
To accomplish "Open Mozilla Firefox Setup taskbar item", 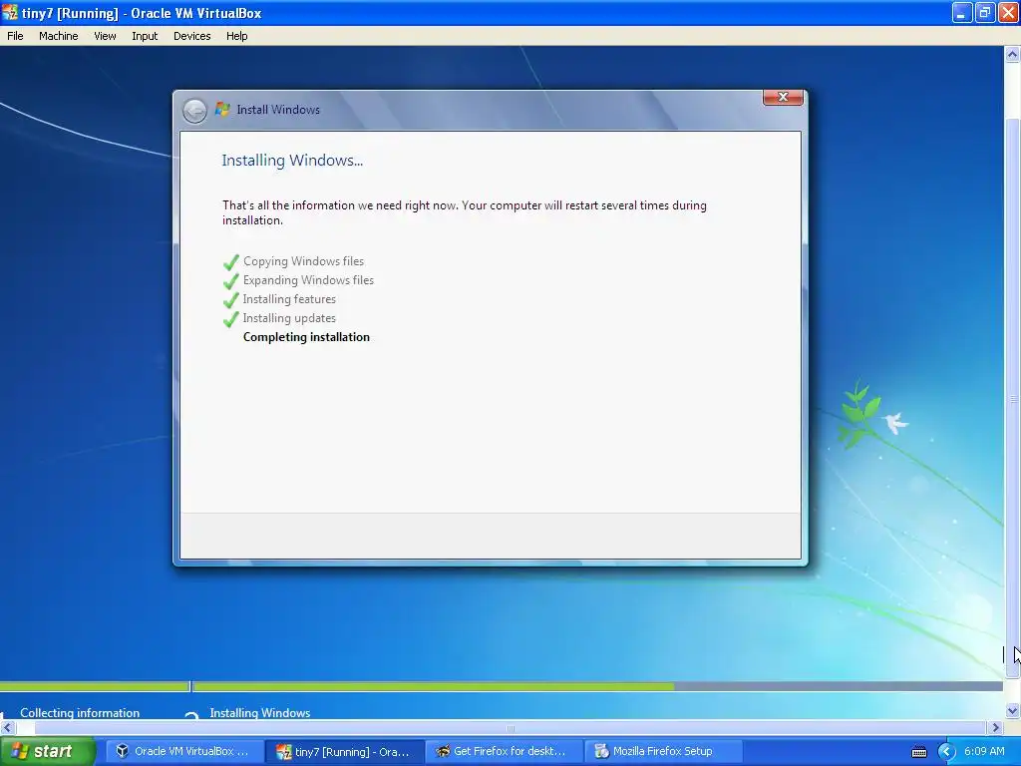I will point(663,751).
